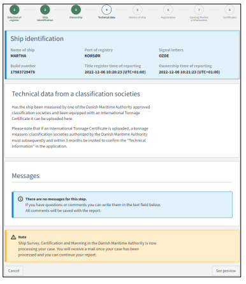This screenshot has width=246, height=284.
Task: Open step 2 Ship identification circle
Action: [x=45, y=10]
